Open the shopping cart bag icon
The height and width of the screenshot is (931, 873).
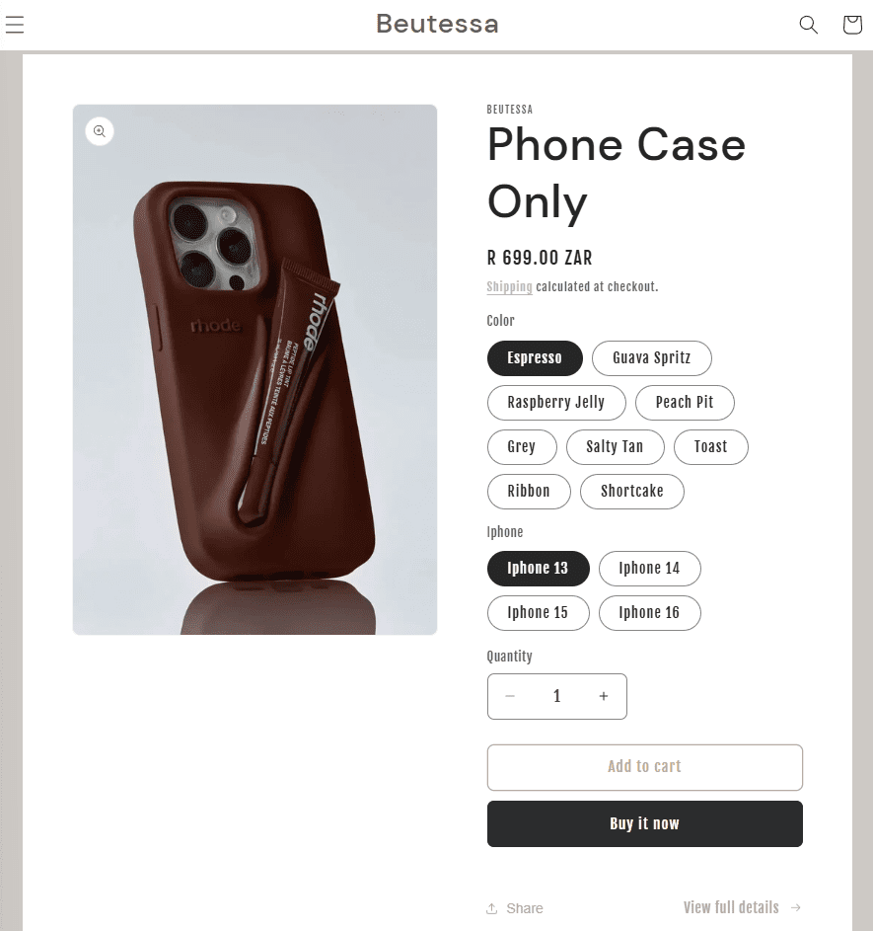[852, 25]
